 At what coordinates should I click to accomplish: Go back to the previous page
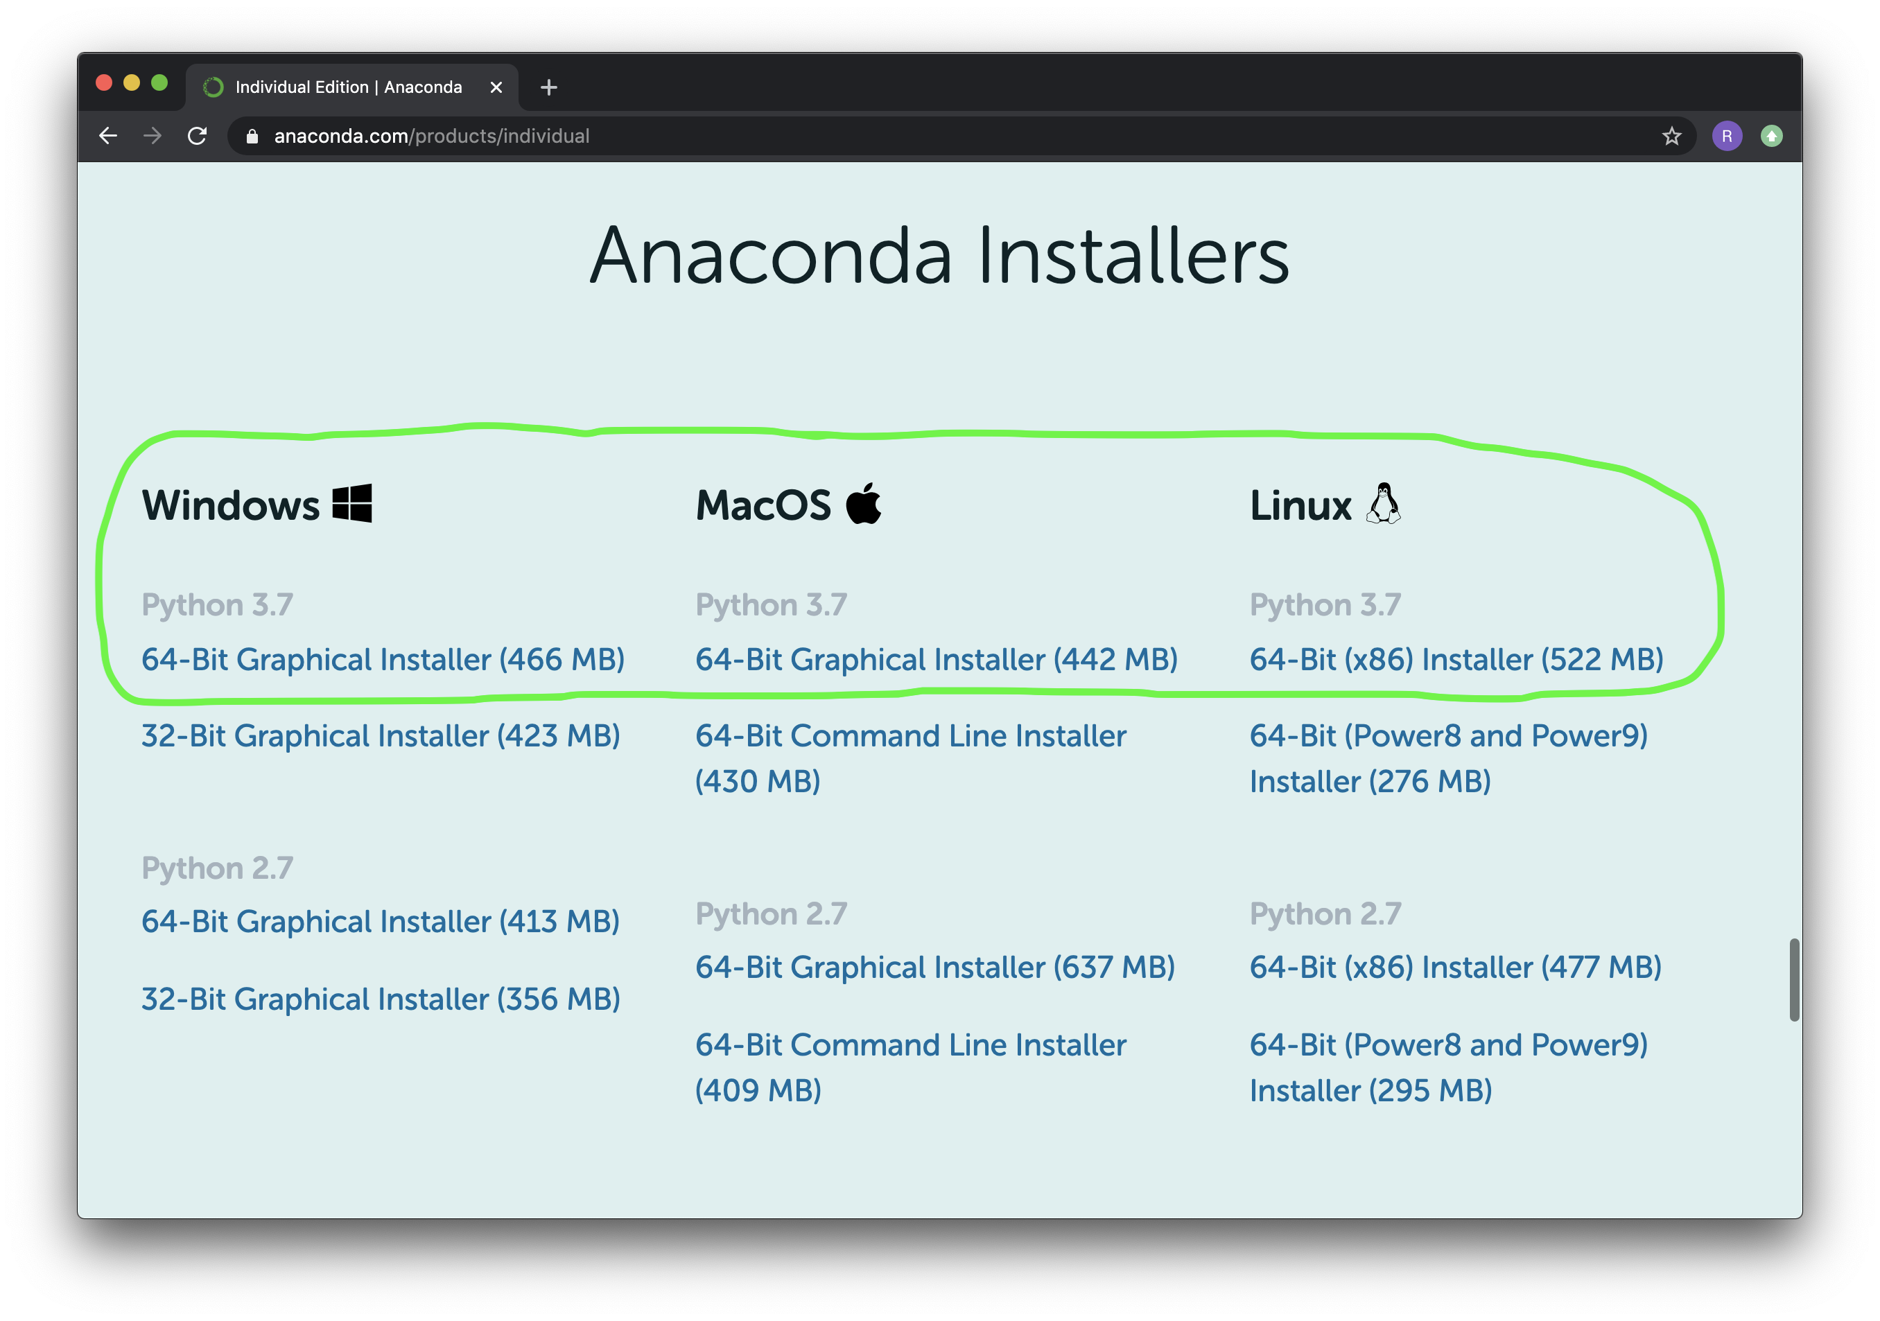[108, 136]
